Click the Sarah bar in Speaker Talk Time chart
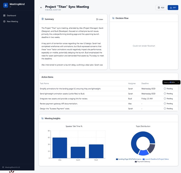Screen dimensions: 181x173 78,152
